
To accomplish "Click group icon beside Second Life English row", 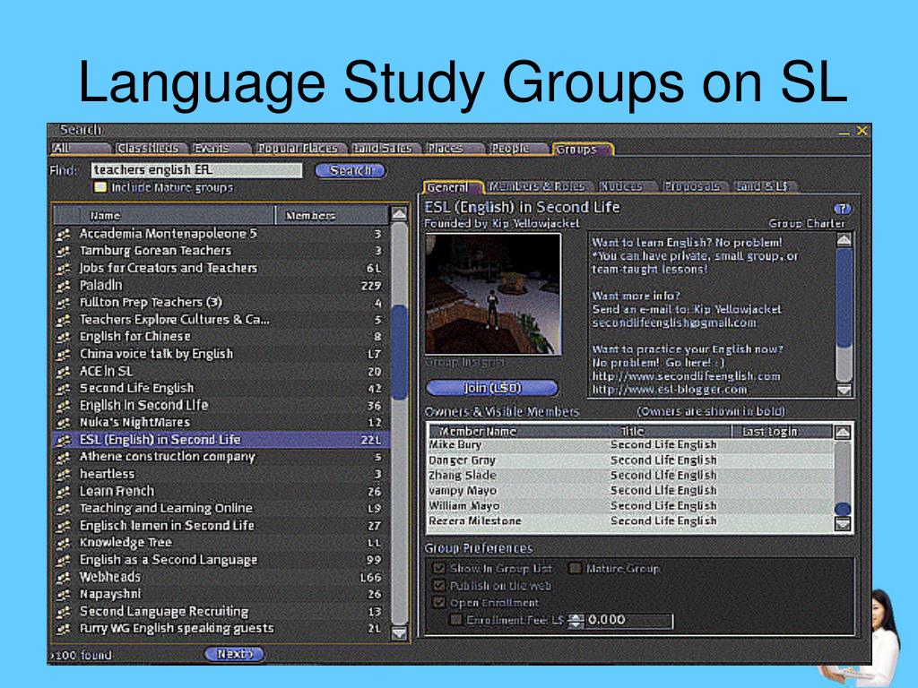I will pos(64,389).
